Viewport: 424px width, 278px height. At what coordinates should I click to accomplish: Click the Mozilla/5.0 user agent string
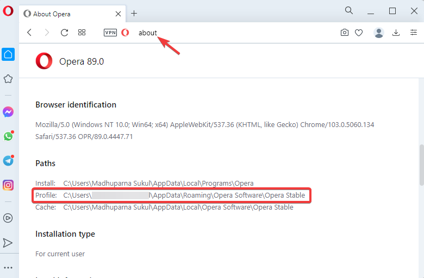click(x=205, y=130)
